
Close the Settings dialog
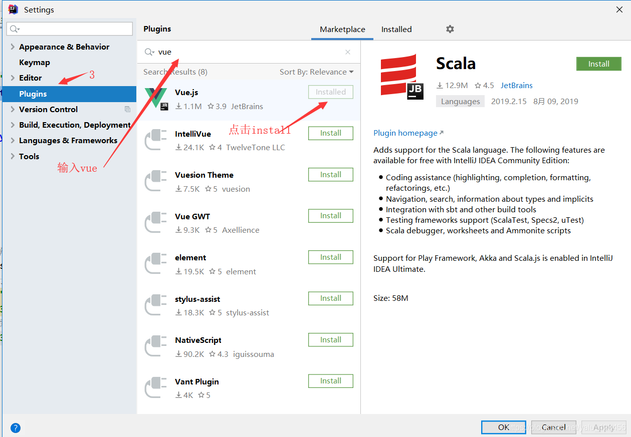point(619,10)
